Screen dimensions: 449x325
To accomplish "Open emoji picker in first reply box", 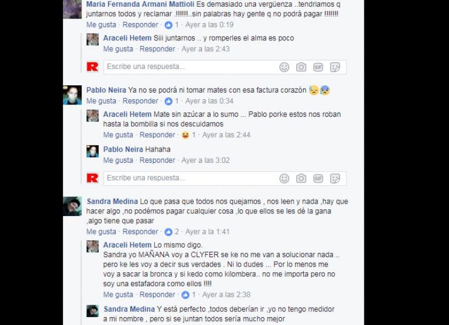I will click(284, 67).
